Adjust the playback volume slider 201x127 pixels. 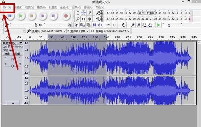pyautogui.click(x=57, y=25)
